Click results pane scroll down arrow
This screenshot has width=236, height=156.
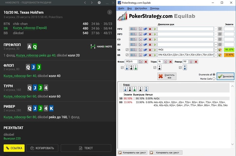pyautogui.click(x=232, y=144)
